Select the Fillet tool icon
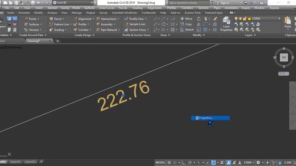This screenshot has height=166, width=296. point(205,24)
